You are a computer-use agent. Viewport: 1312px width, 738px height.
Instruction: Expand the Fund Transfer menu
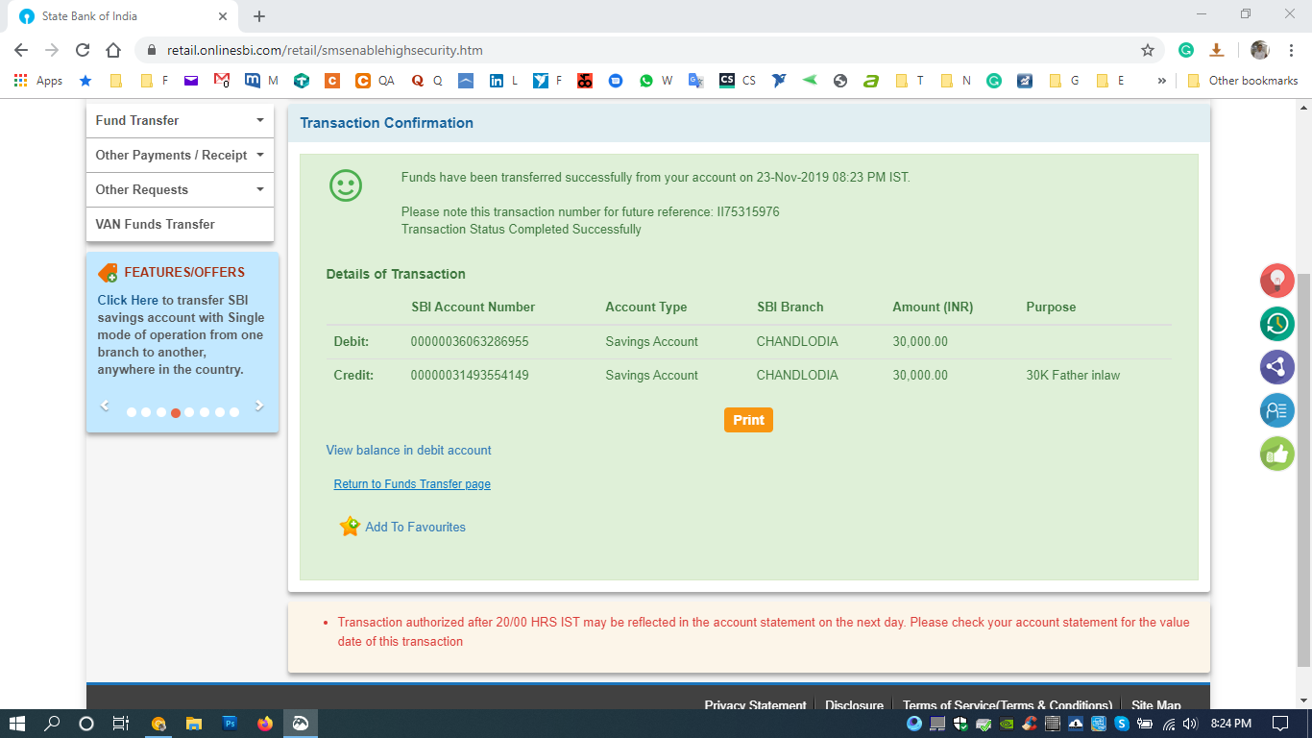[x=180, y=120]
